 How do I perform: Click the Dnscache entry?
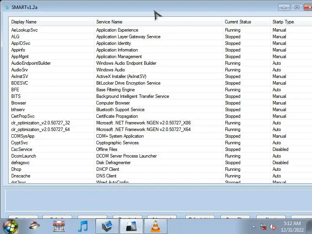(x=21, y=176)
